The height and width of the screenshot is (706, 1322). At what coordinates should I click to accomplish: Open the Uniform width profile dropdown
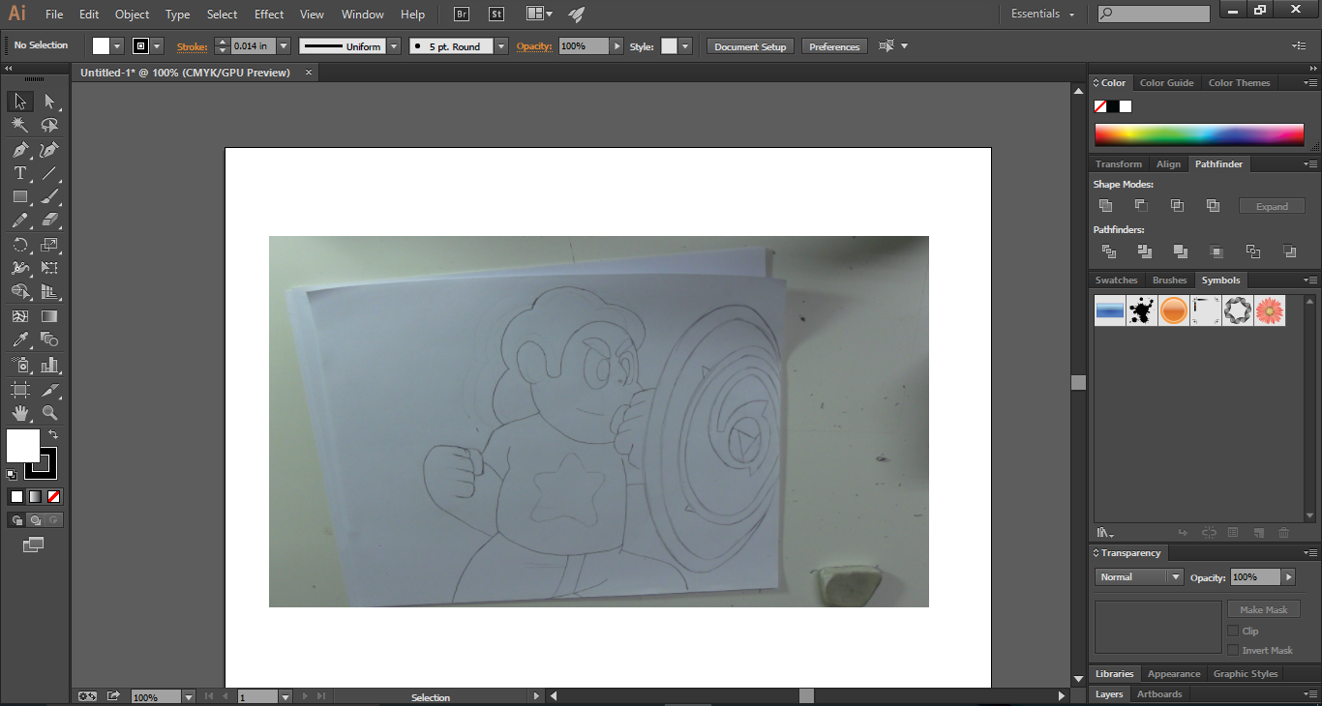[394, 46]
